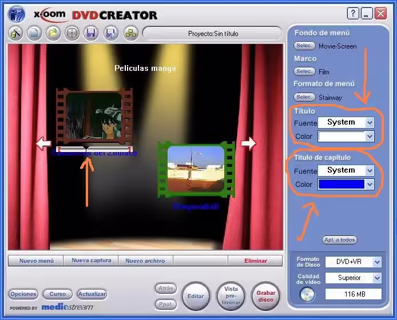The image size is (397, 320).
Task: Click the mediostream logo link
Action: (x=68, y=307)
